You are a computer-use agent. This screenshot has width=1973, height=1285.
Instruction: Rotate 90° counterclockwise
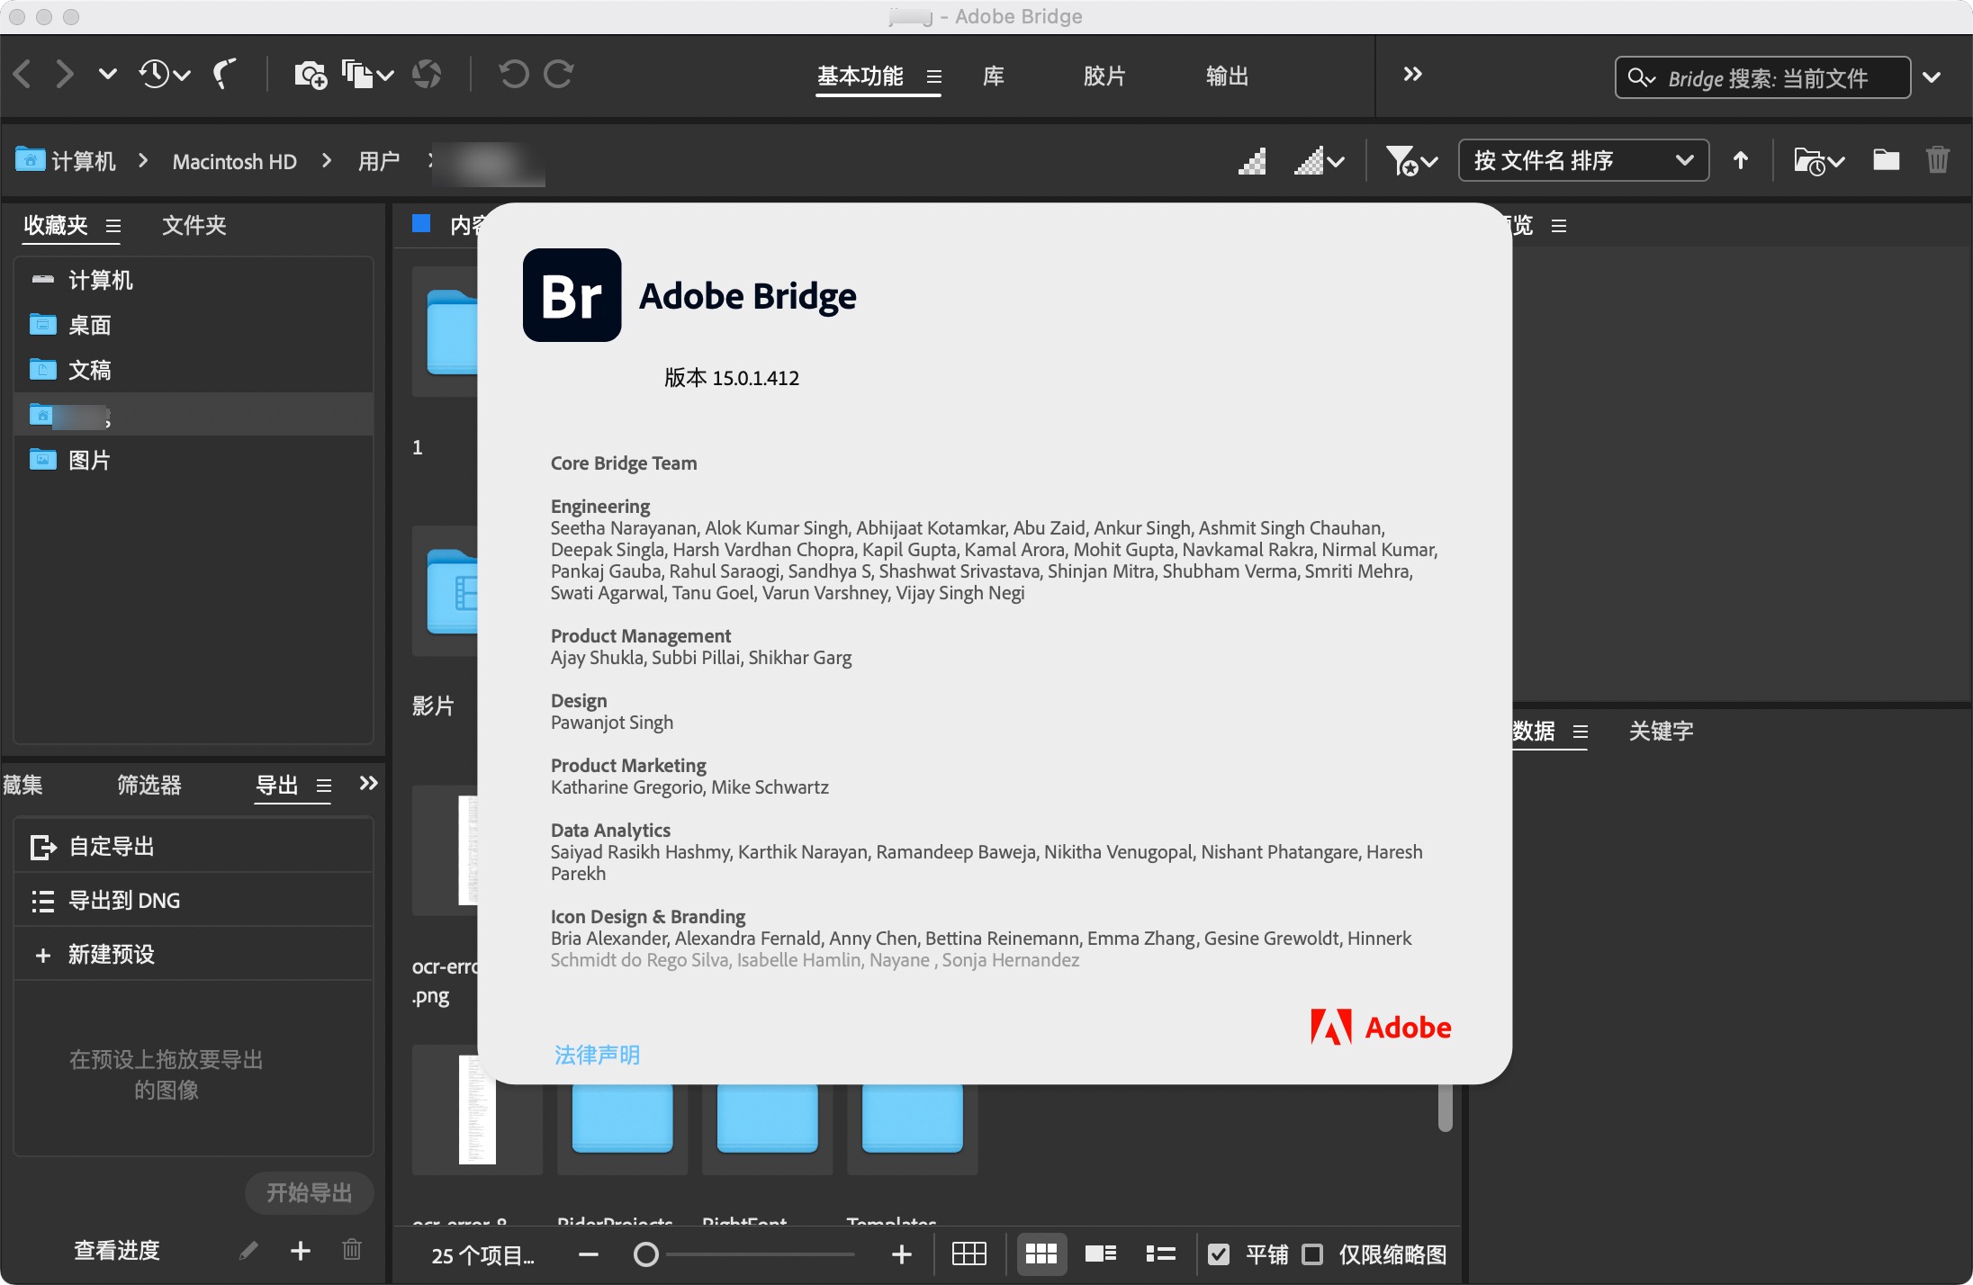click(x=514, y=74)
